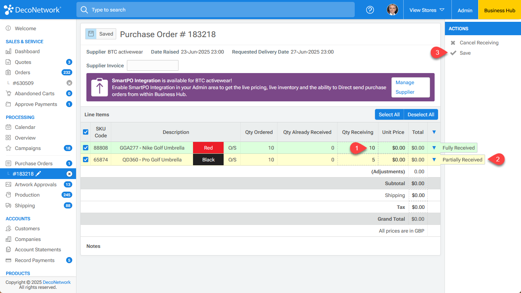521x293 pixels.
Task: Switch to the Business Hub tab
Action: point(499,10)
